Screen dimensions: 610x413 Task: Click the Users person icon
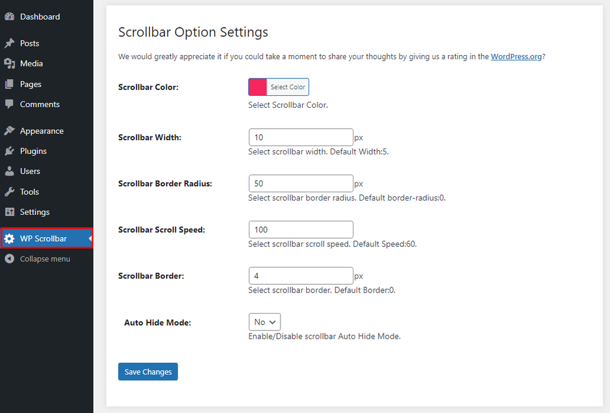tap(10, 171)
